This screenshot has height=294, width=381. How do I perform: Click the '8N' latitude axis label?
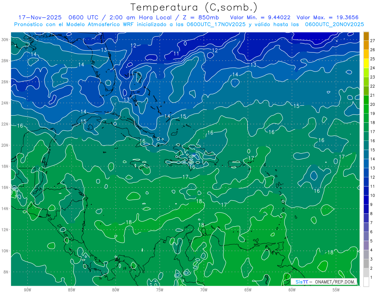point(6,272)
